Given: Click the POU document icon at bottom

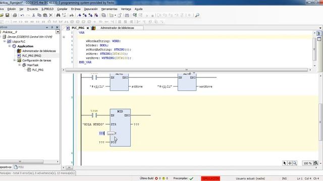Looking at the screenshot, I should 16,167.
